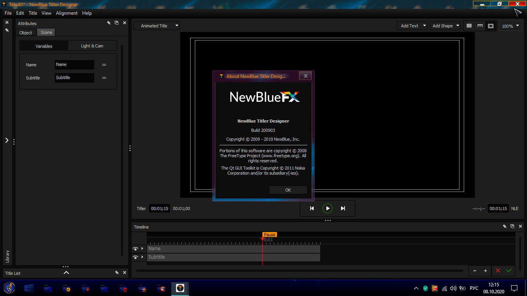The image size is (527, 296).
Task: Select the Name track bar in timeline
Action: 233,249
